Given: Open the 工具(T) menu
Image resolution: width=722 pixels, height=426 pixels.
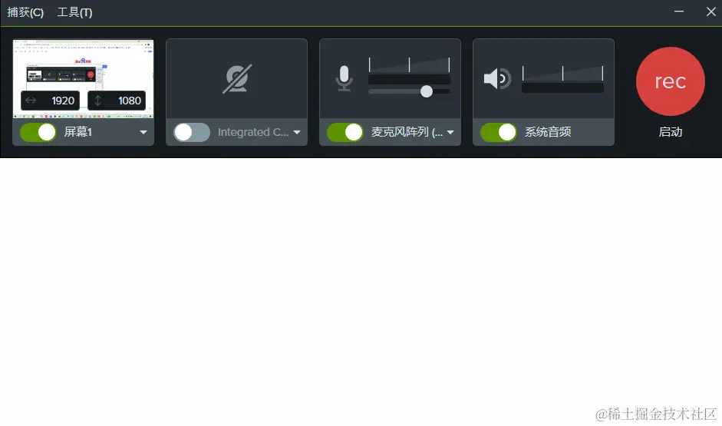Looking at the screenshot, I should pos(74,12).
